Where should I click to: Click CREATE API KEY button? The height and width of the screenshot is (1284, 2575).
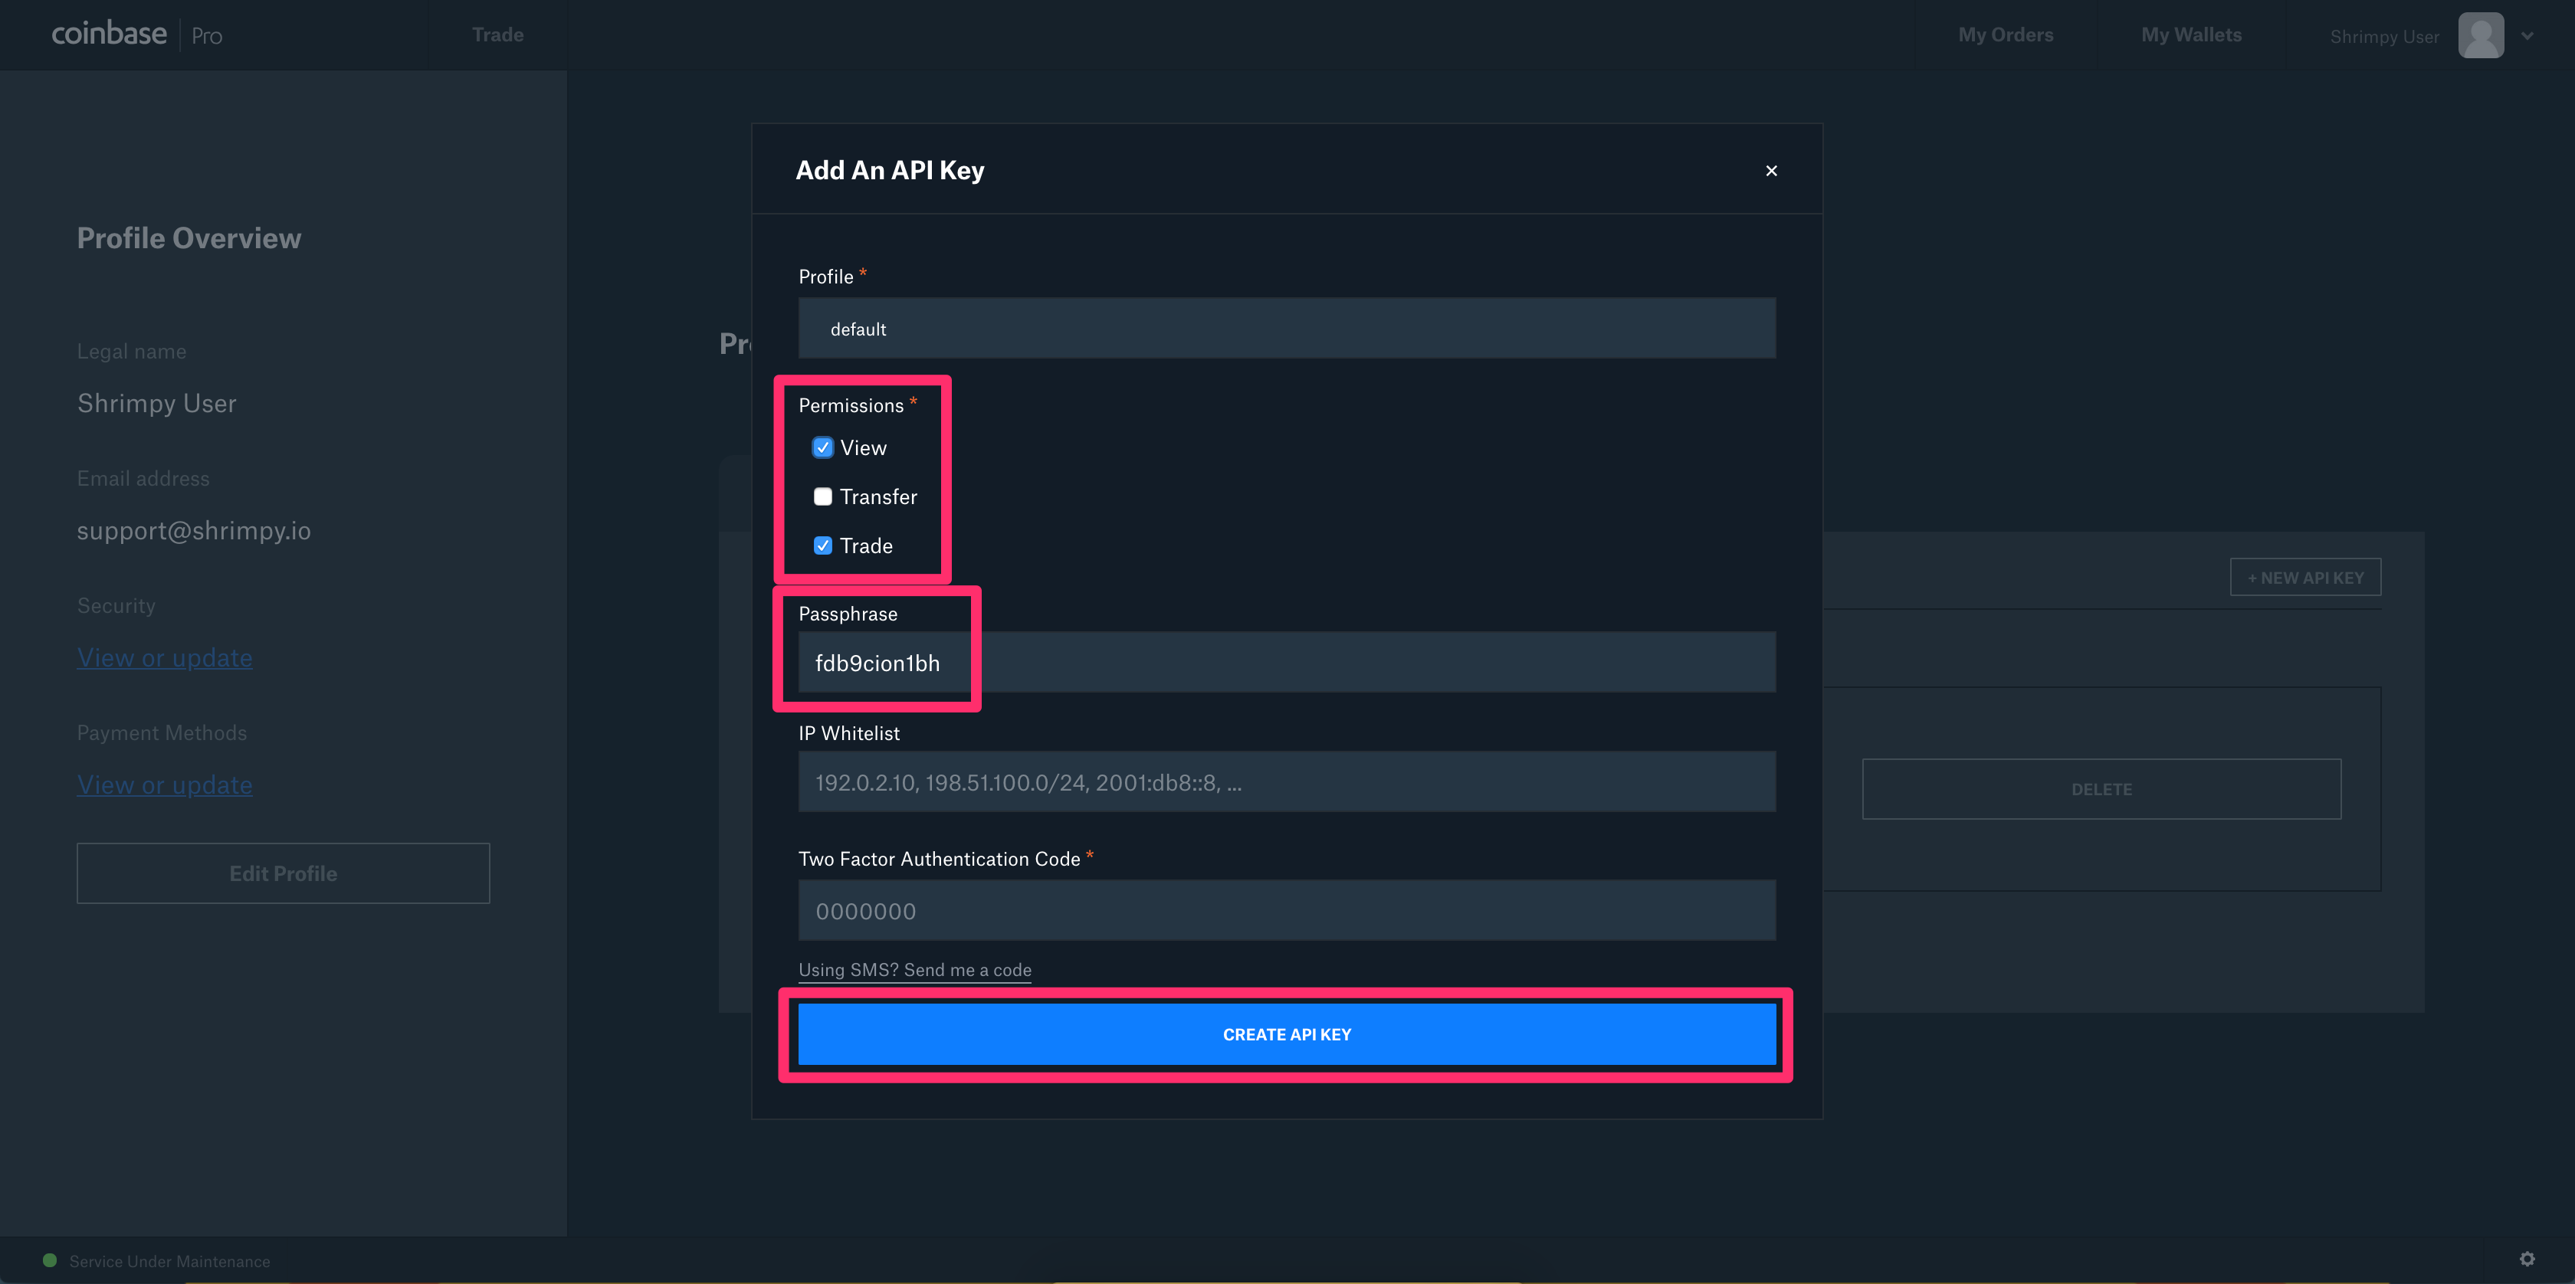click(1287, 1033)
